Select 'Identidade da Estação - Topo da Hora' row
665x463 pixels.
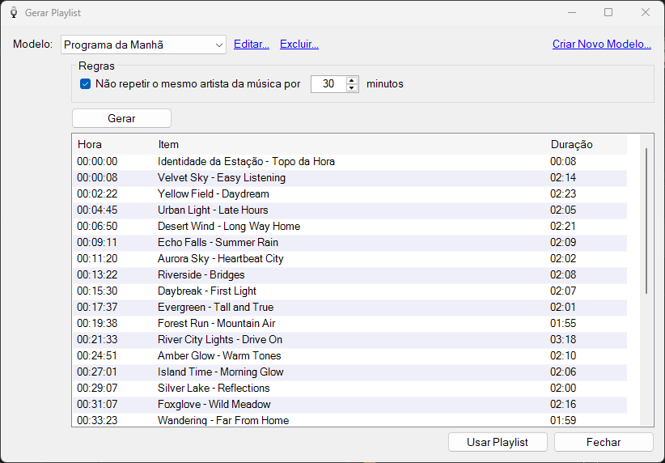[x=349, y=162]
